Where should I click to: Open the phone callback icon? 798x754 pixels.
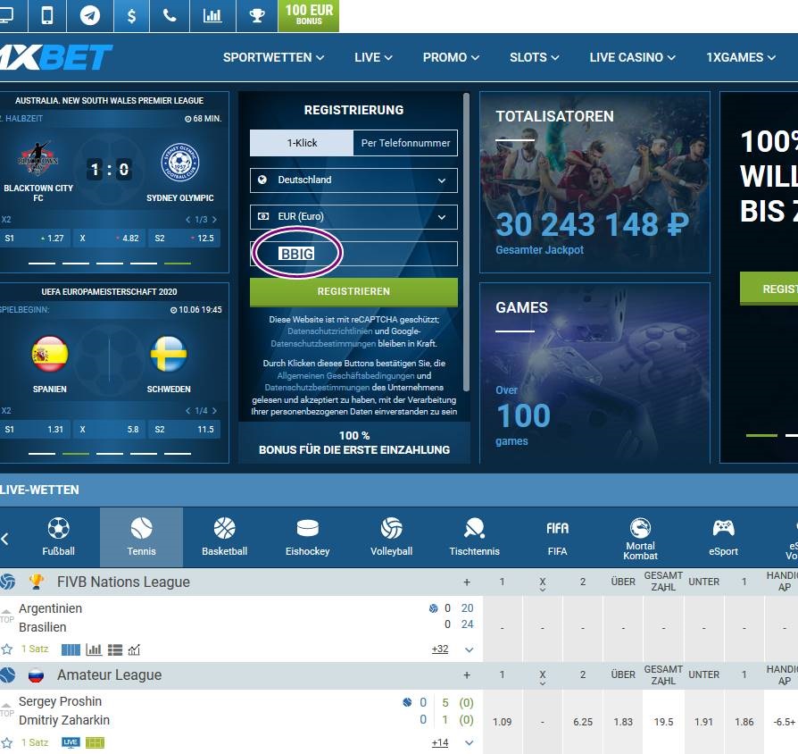click(170, 16)
